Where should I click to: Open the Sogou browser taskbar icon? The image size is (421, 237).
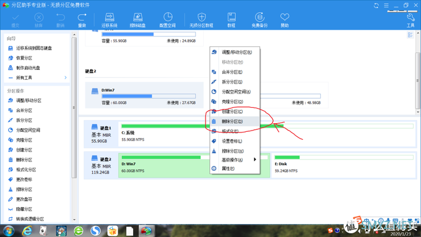click(95, 231)
